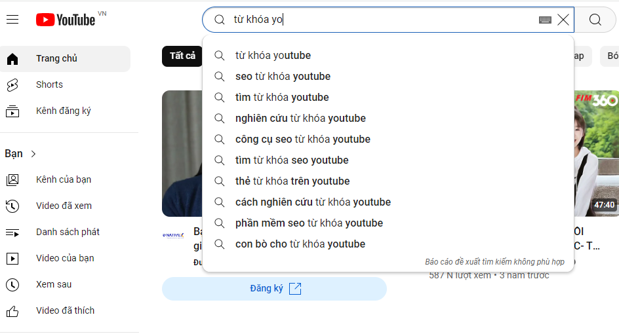Open Xem sau watch later

click(54, 284)
